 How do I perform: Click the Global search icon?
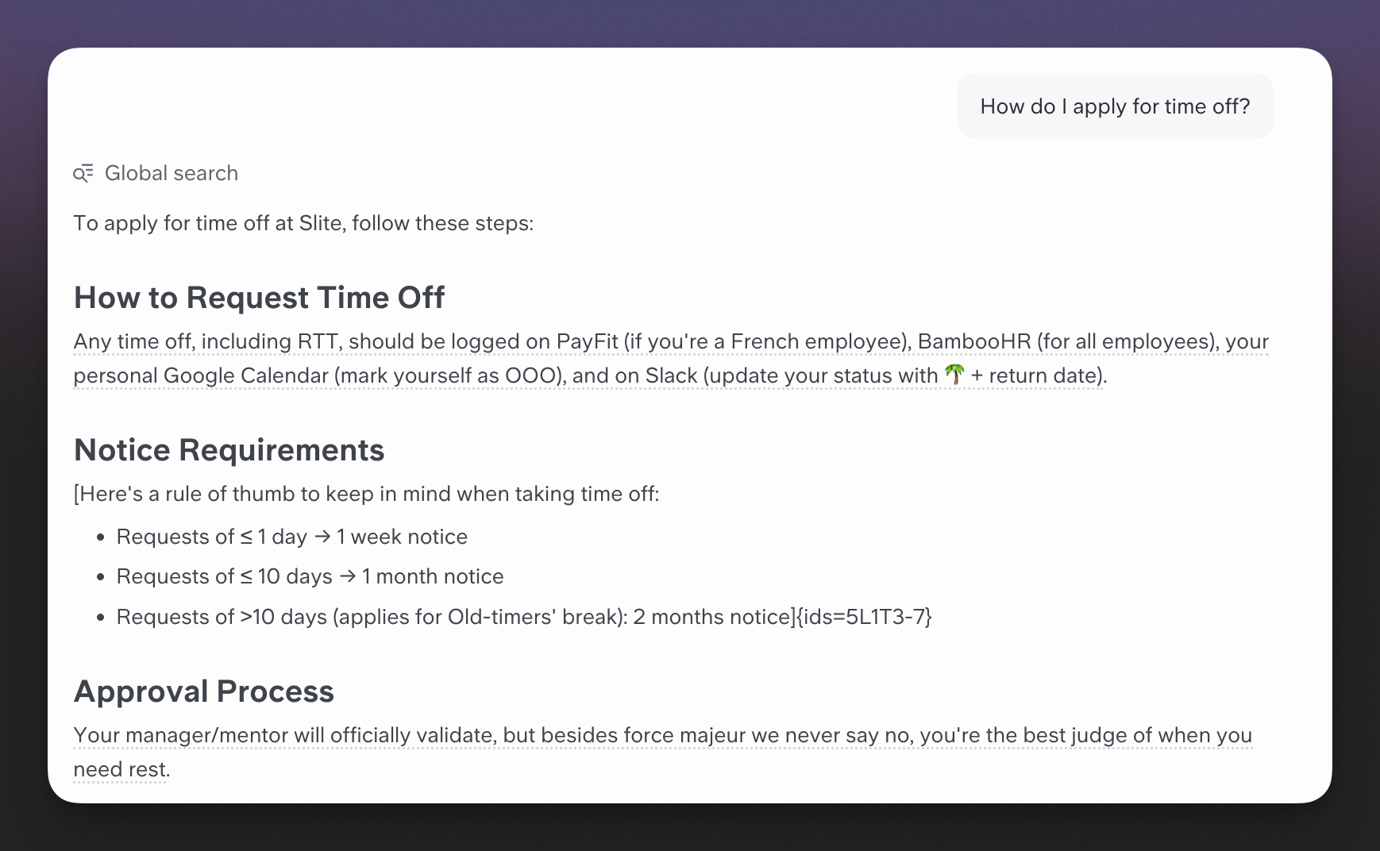[x=83, y=173]
